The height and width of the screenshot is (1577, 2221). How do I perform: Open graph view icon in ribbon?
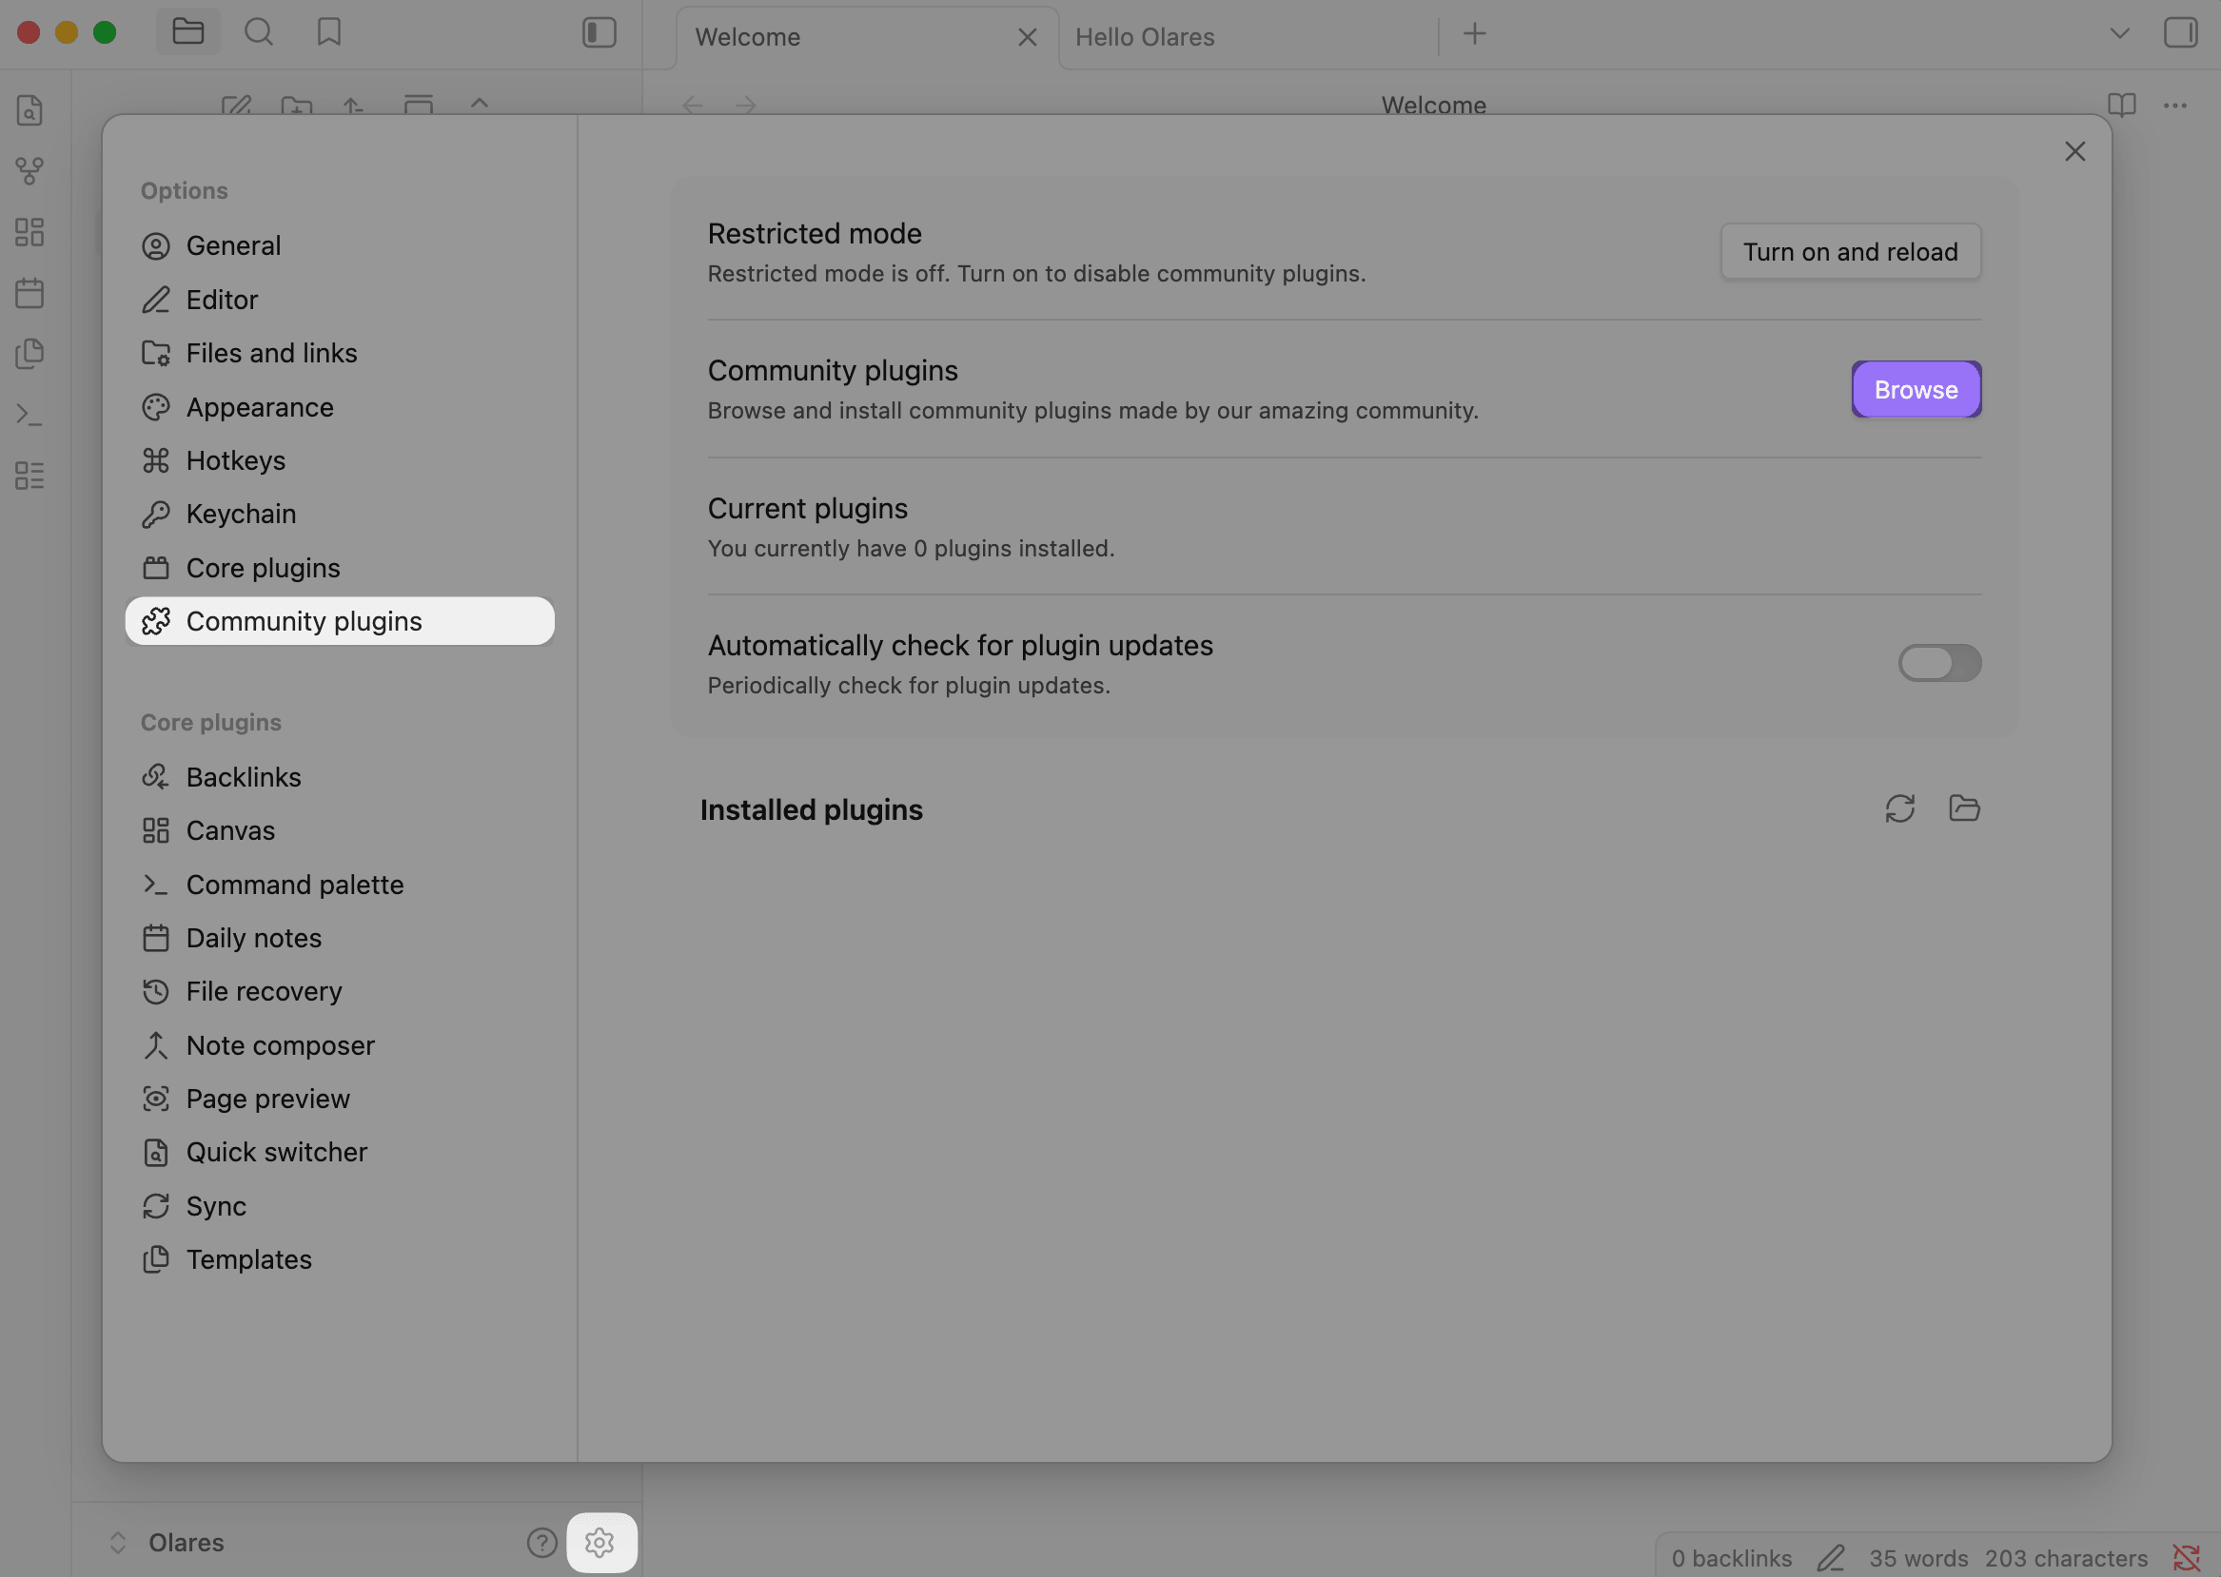[30, 171]
